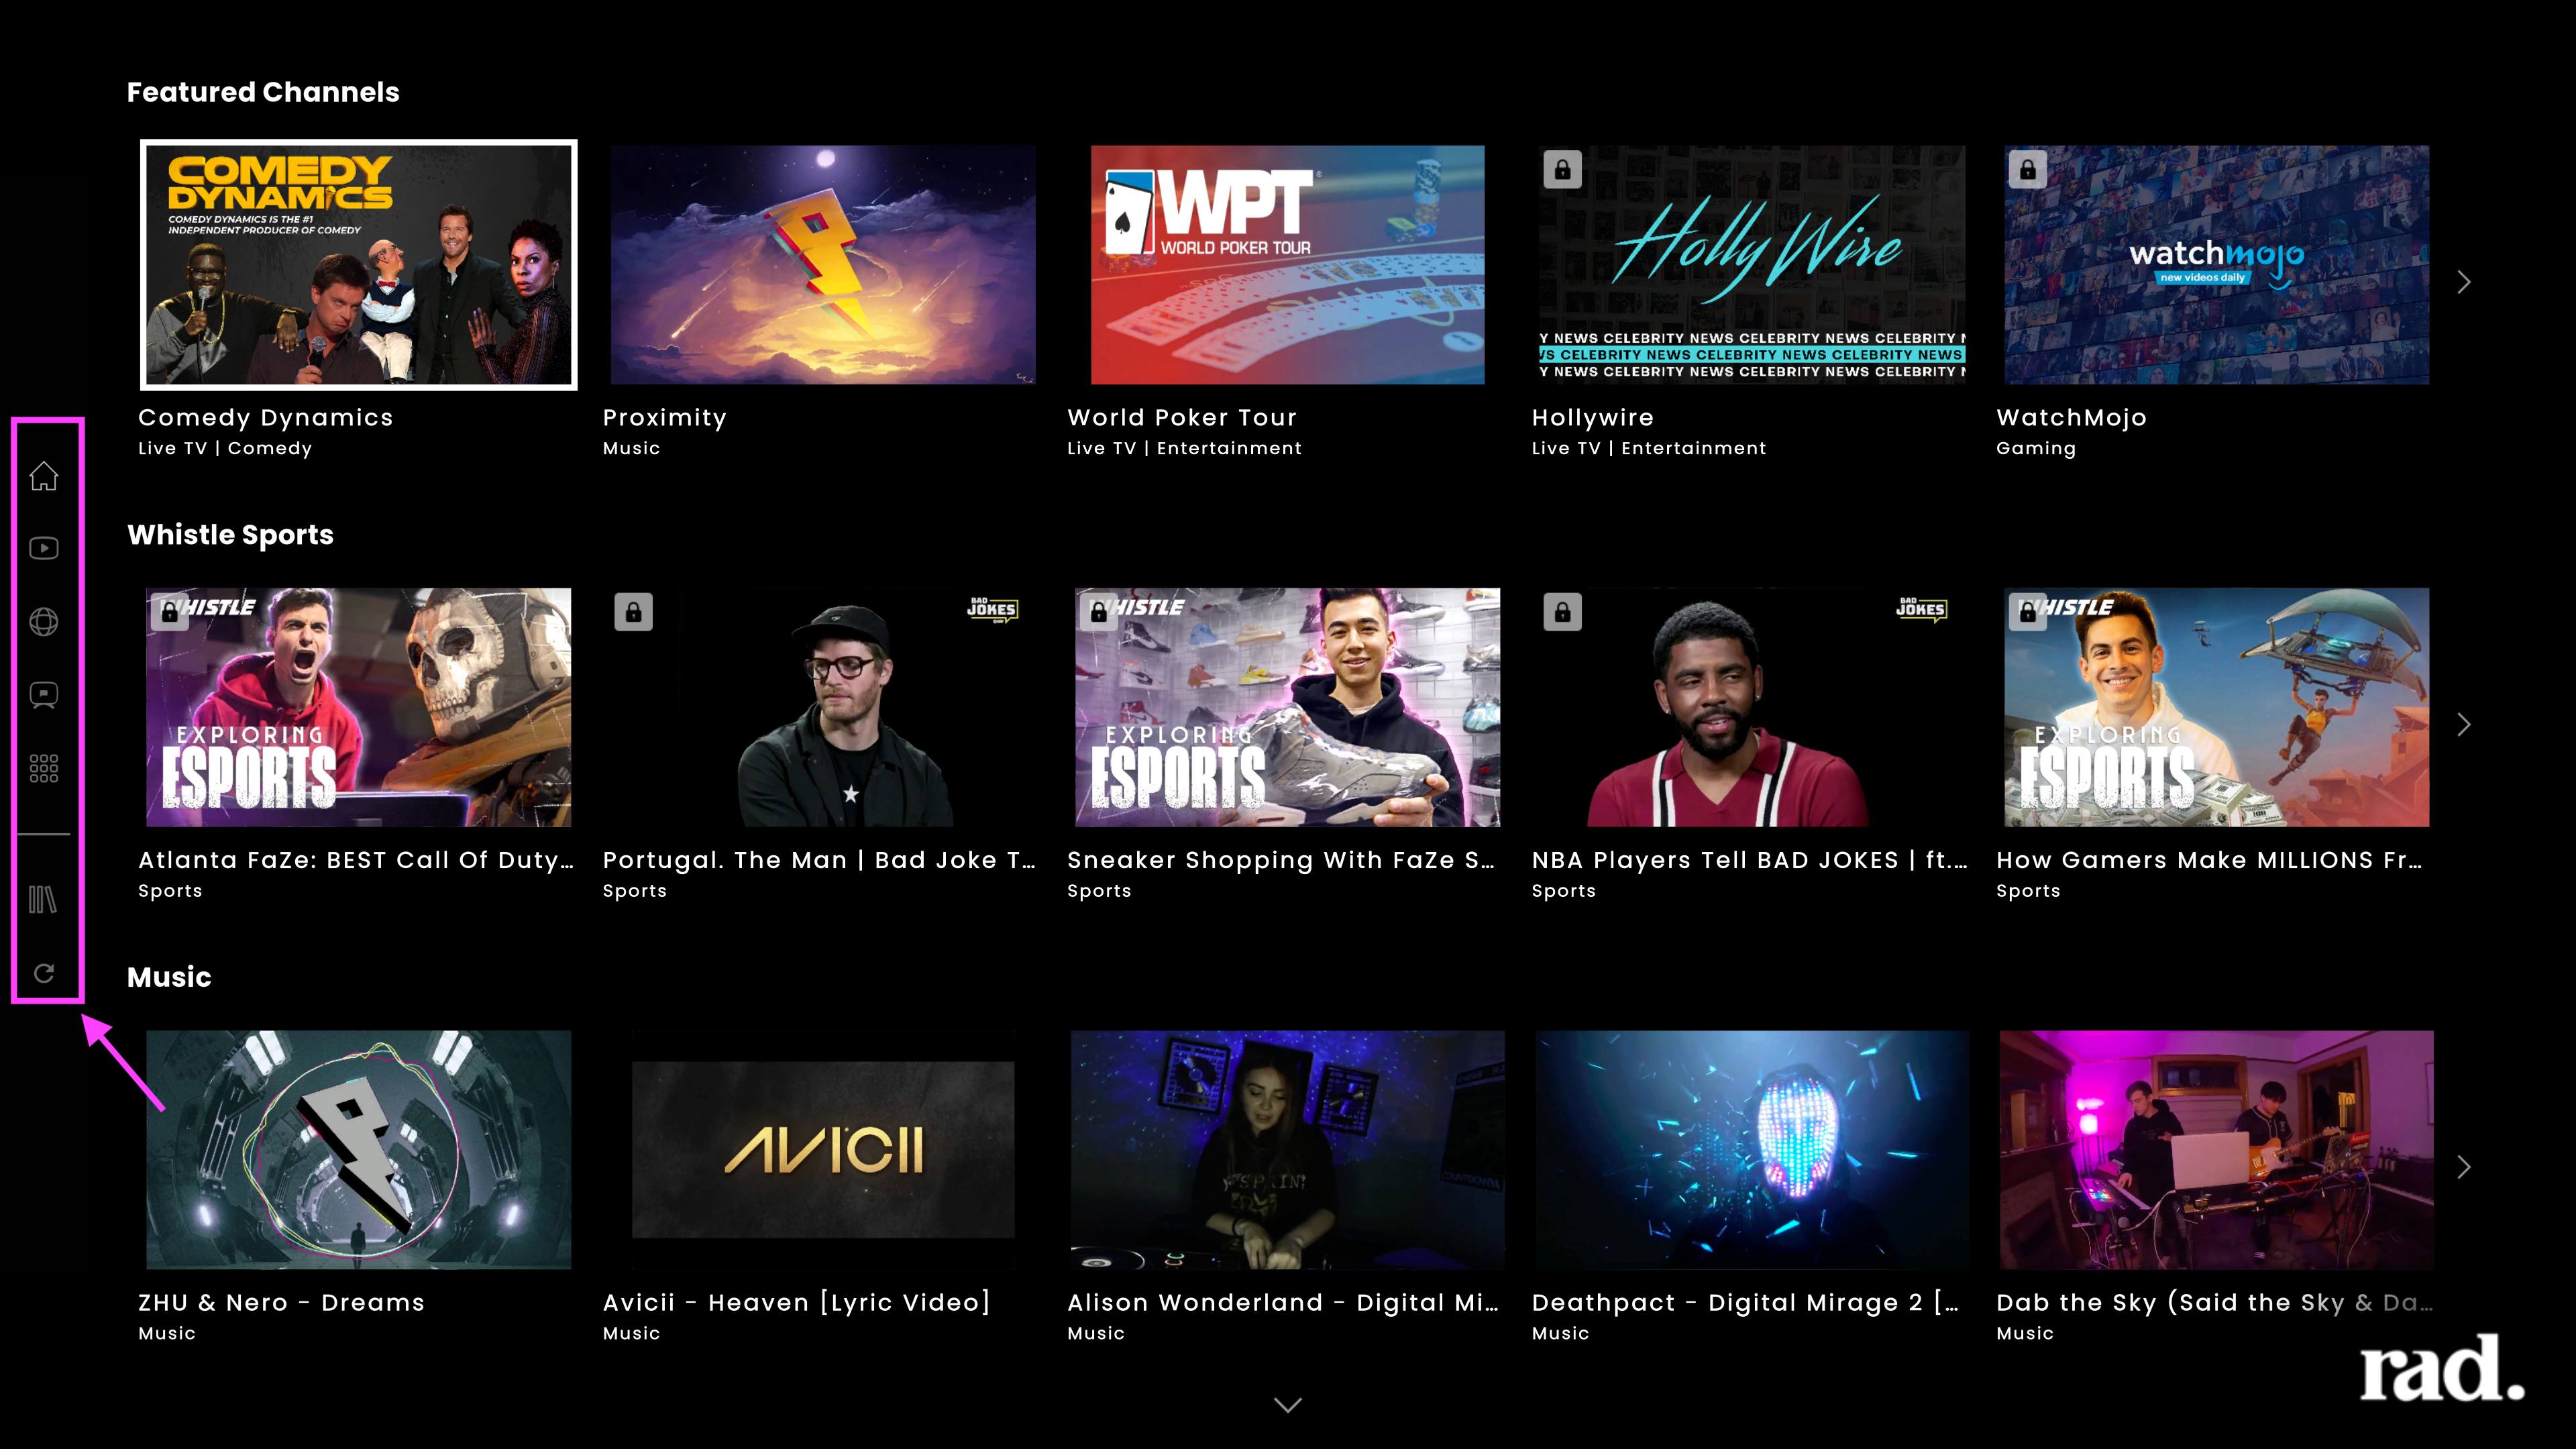The image size is (2576, 1449).
Task: Open the Comedy Dynamics channel thumbnail
Action: tap(359, 265)
